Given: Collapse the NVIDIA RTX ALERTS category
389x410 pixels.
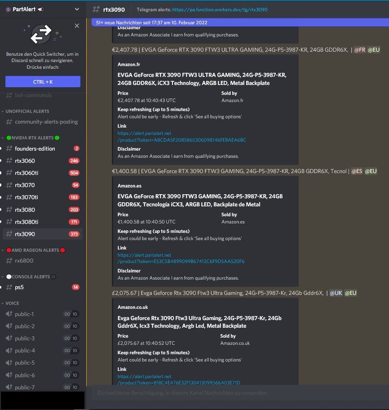Looking at the screenshot, I should [30, 138].
